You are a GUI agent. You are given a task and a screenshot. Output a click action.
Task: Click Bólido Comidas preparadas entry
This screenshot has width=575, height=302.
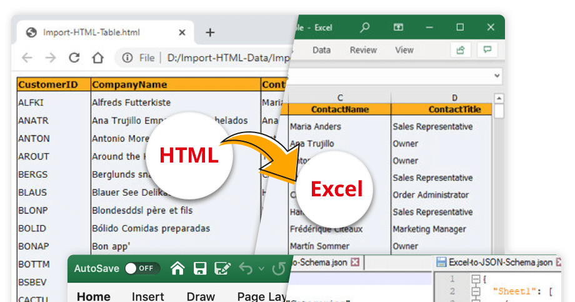click(x=151, y=229)
